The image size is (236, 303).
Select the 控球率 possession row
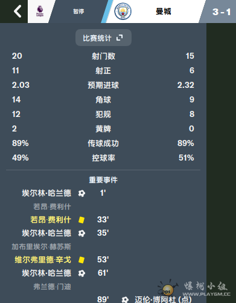click(103, 158)
